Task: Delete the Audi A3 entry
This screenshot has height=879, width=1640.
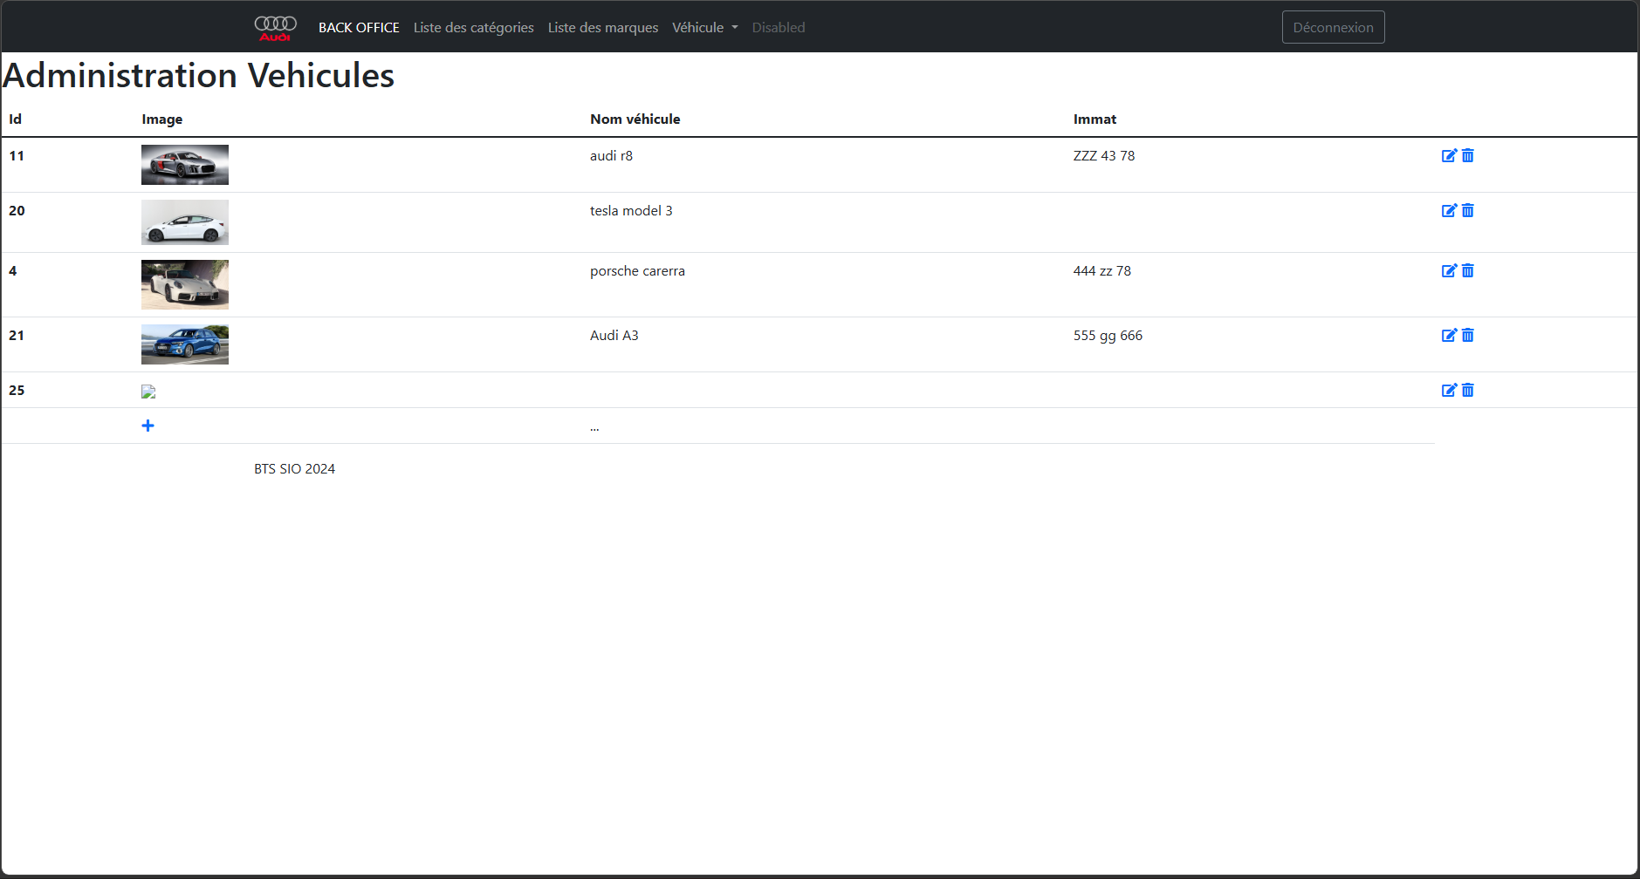Action: pos(1468,335)
